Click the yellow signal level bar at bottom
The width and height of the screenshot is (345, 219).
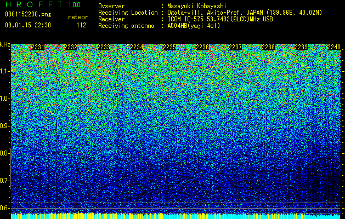pos(176,216)
